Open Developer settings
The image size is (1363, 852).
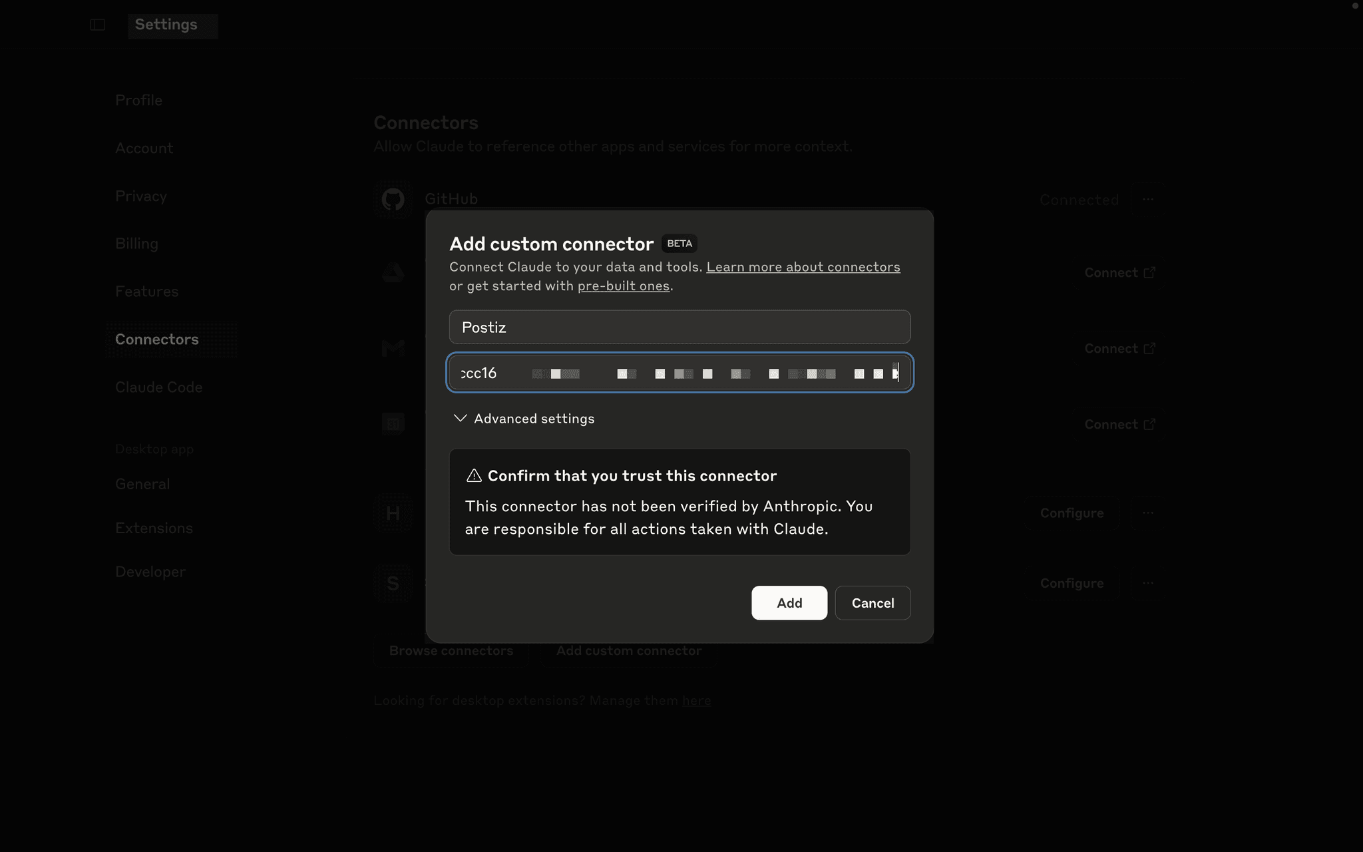[150, 572]
